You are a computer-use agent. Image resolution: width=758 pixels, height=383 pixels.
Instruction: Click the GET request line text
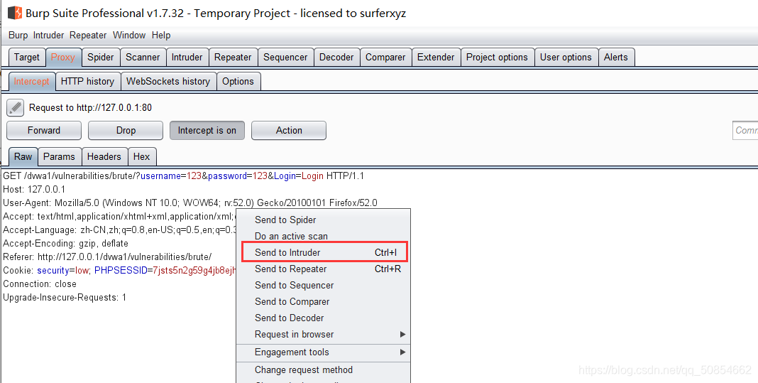click(x=183, y=176)
